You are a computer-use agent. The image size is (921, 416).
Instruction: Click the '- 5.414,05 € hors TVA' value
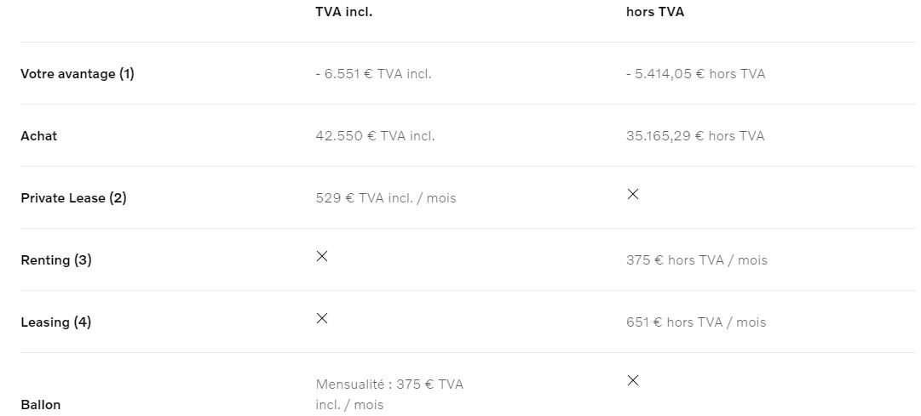pyautogui.click(x=695, y=74)
